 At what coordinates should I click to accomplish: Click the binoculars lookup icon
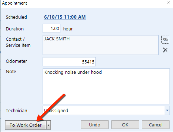[x=165, y=40]
